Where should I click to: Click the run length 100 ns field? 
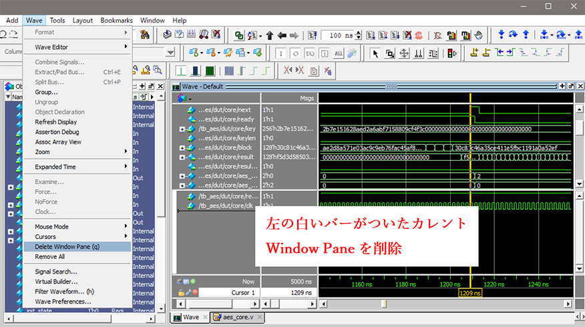(341, 35)
